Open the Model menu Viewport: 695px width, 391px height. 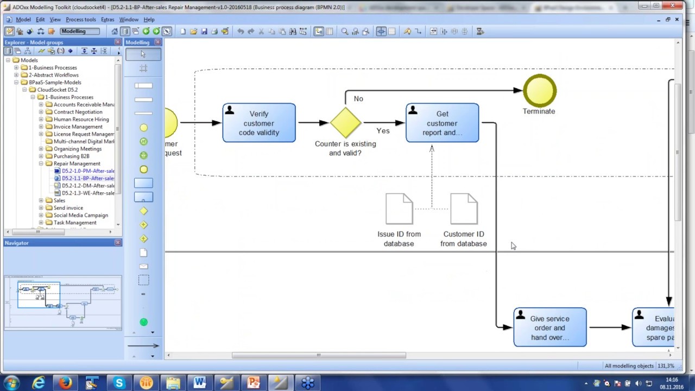(x=23, y=20)
